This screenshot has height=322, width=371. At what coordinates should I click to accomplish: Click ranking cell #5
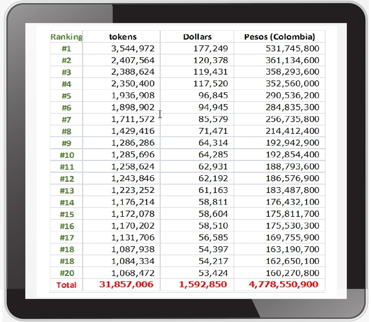coord(66,96)
